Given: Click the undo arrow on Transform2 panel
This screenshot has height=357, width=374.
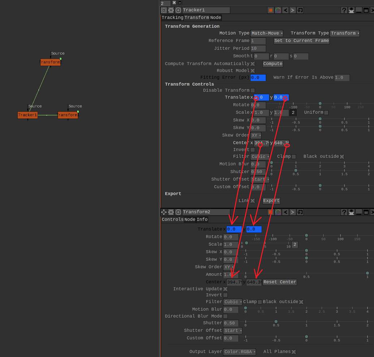Looking at the screenshot, I should (286, 212).
